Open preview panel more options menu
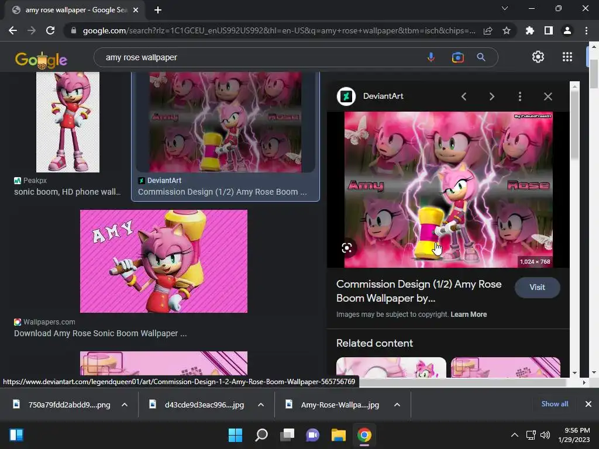Image resolution: width=599 pixels, height=449 pixels. tap(519, 96)
